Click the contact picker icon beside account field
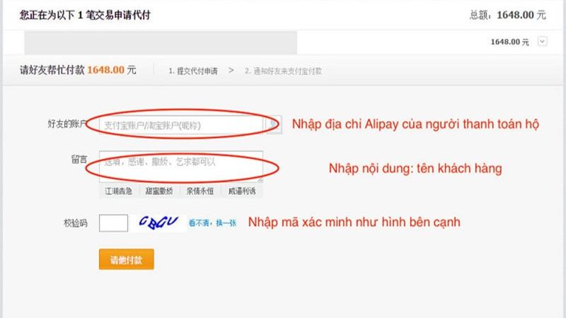Viewport: 566px width, 318px height. pyautogui.click(x=275, y=124)
